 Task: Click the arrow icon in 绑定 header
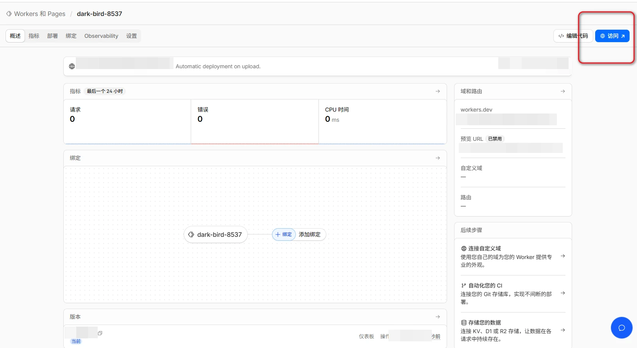[x=438, y=158]
